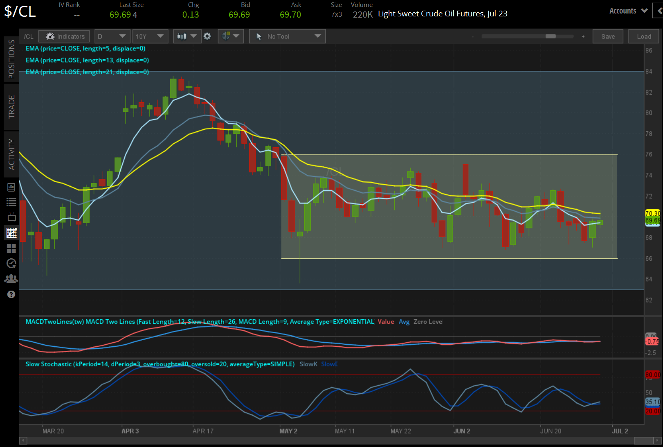Open the chart settings gear icon
663x447 pixels.
pyautogui.click(x=207, y=36)
